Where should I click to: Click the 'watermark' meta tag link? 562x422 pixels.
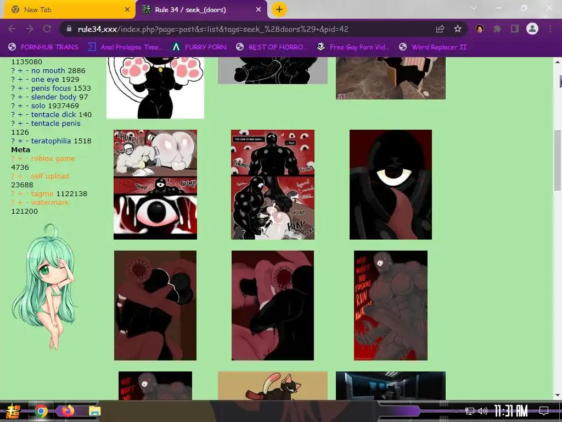tap(50, 202)
